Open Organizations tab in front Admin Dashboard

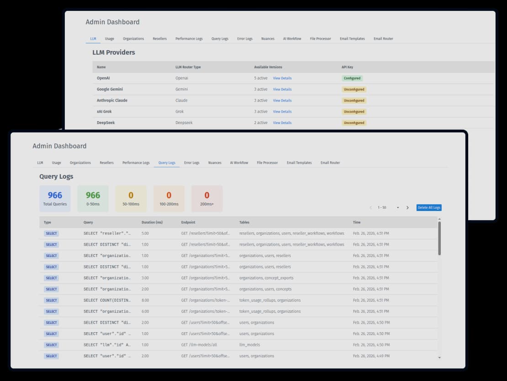pyautogui.click(x=80, y=163)
